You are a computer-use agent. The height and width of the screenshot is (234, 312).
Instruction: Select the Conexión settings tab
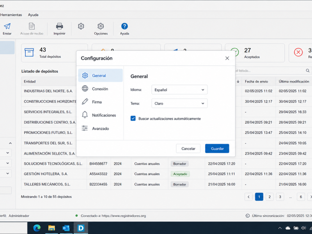click(101, 89)
